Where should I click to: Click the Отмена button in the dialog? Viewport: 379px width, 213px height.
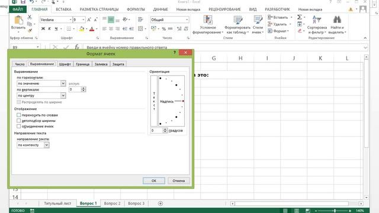(x=179, y=180)
